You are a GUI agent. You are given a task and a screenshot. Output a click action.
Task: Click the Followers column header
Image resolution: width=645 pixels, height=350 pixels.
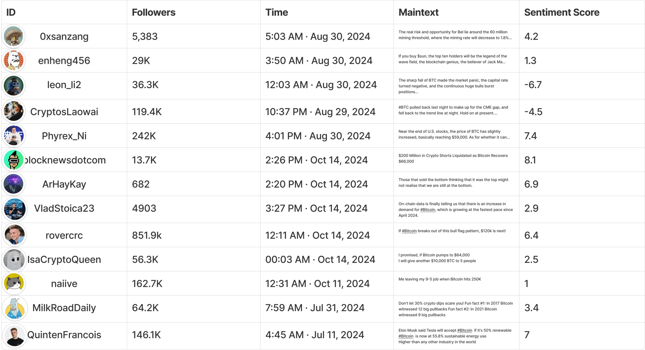154,12
